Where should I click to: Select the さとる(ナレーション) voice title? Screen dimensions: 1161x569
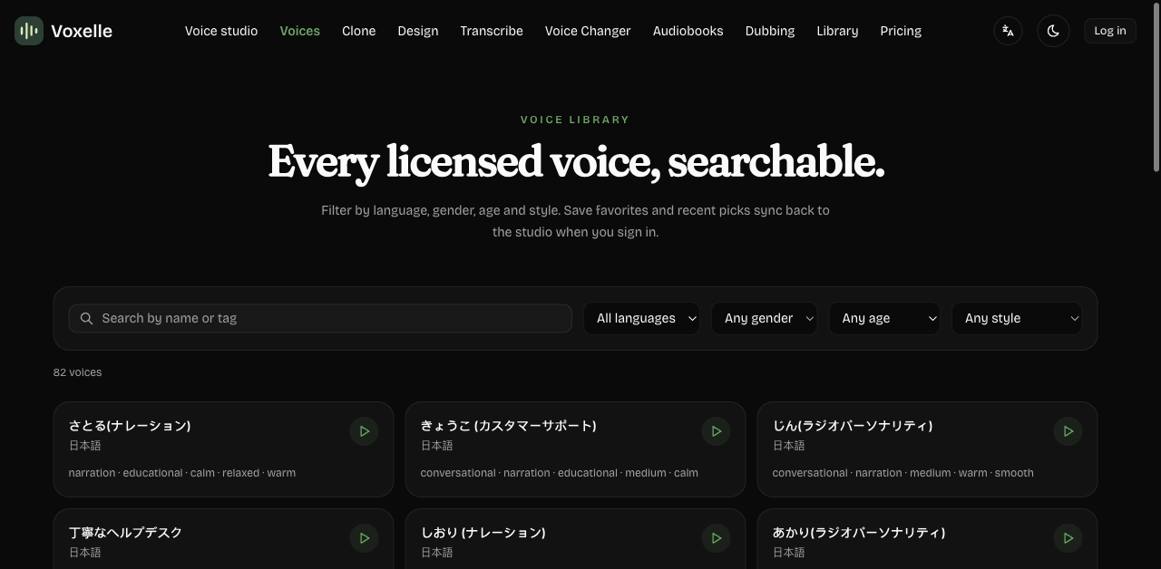pyautogui.click(x=130, y=426)
